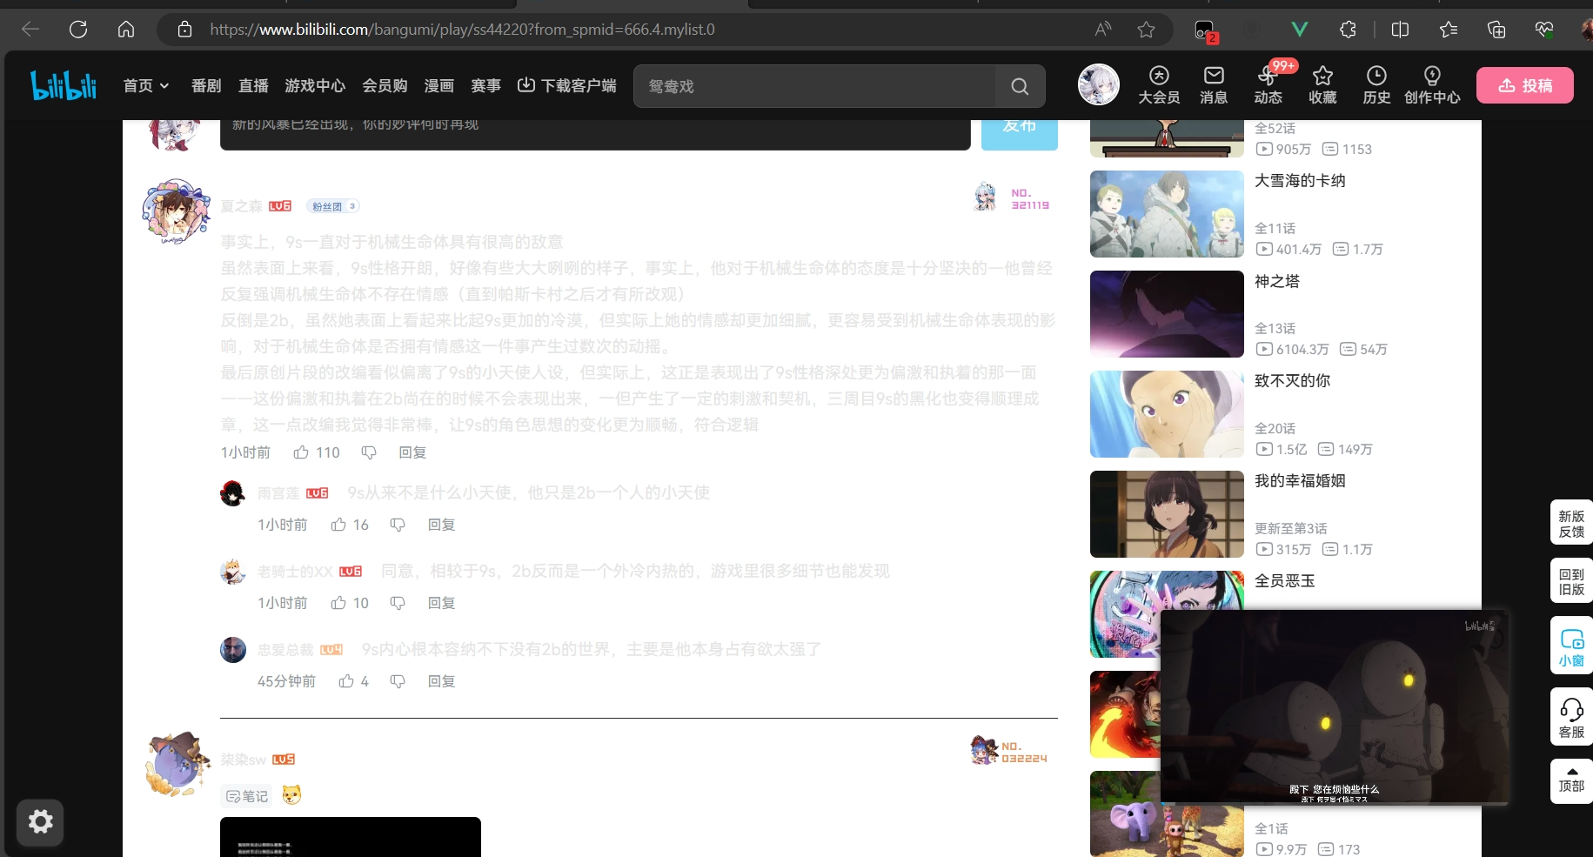Viewport: 1593px width, 857px height.
Task: Click the 下载客户端 download icon
Action: [526, 85]
